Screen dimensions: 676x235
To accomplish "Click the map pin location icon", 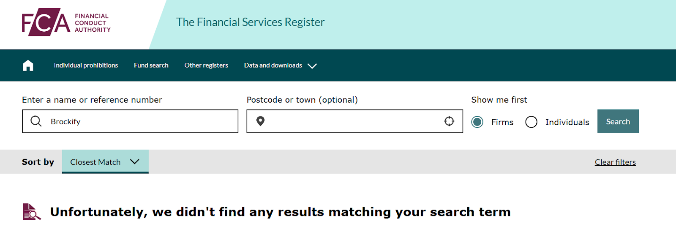I will click(261, 121).
